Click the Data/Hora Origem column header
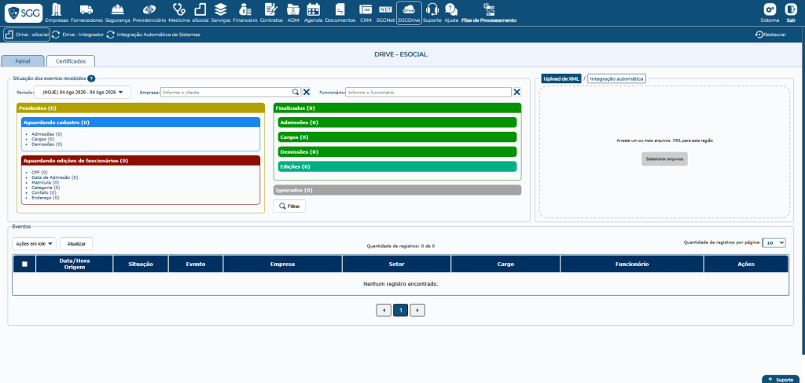The image size is (805, 383). (75, 264)
